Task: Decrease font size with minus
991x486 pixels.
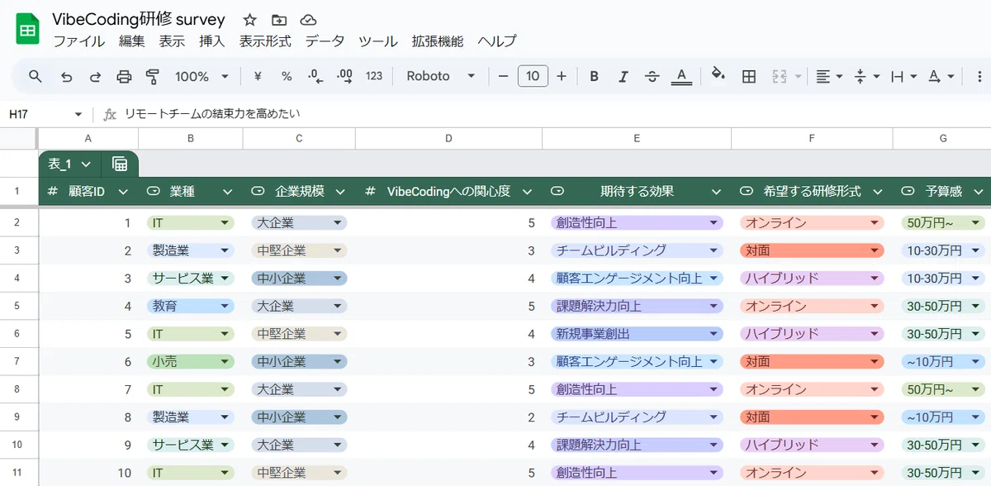Action: click(504, 76)
